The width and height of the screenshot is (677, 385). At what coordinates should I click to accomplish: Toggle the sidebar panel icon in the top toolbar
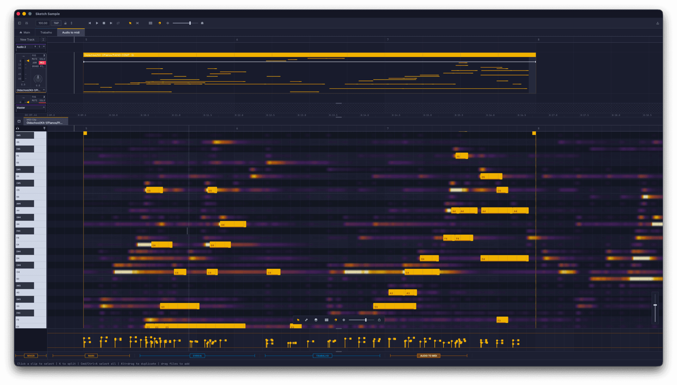(19, 23)
